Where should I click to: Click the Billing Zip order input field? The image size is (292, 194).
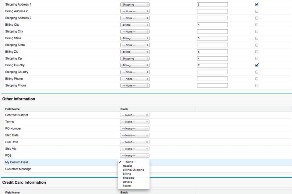click(212, 52)
